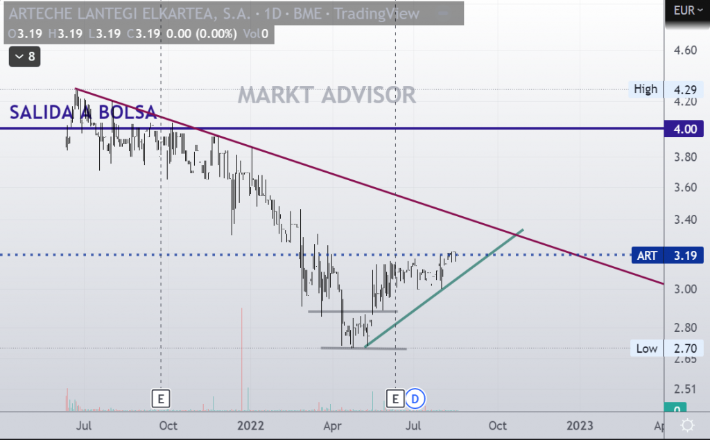
Task: Expand the collapsed indicators legend showing 8
Action: coord(24,57)
